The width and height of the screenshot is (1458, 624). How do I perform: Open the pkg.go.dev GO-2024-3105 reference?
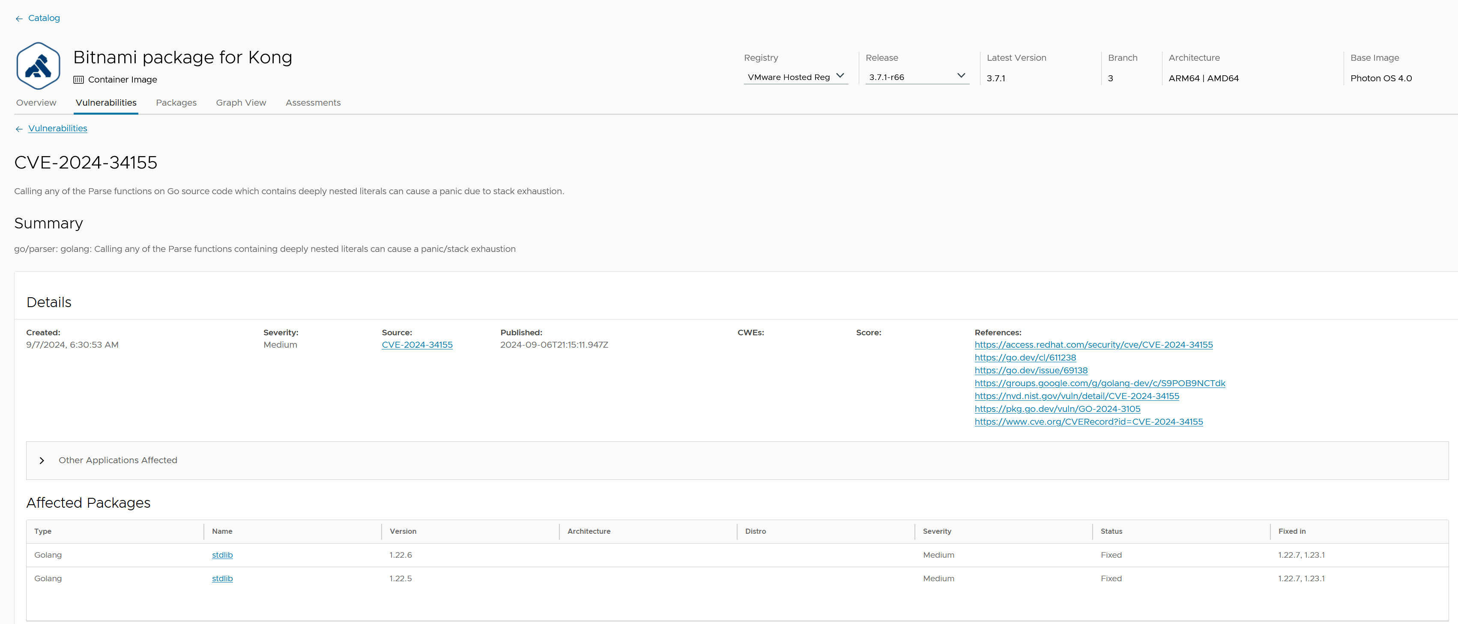[1057, 409]
